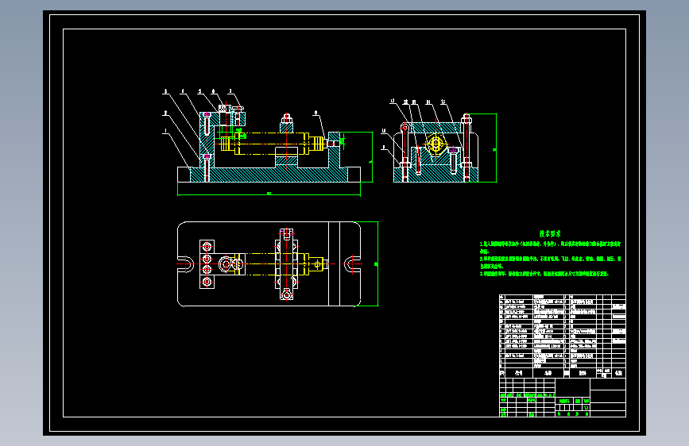Select the width dimension right of top view
This screenshot has height=446, width=689.
click(376, 263)
